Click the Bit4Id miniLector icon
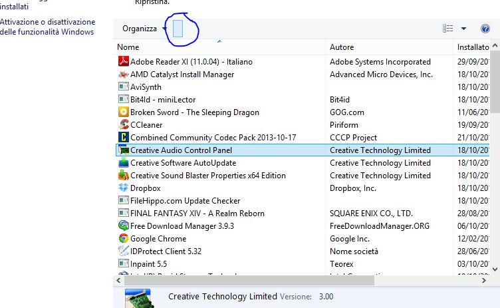The width and height of the screenshot is (500, 308). (124, 99)
